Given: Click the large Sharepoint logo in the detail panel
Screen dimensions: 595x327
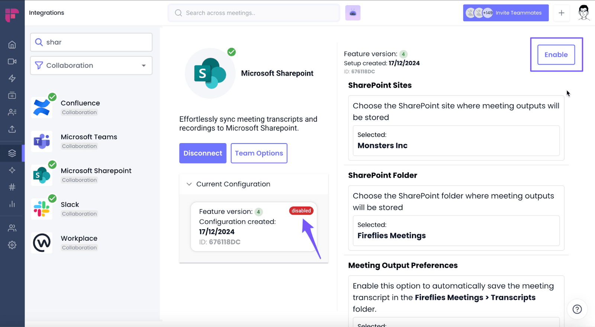Looking at the screenshot, I should [210, 73].
